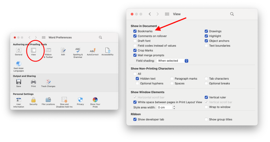Viewport: 270px width, 142px height.
Task: Go back using View window's back arrow
Action: click(x=150, y=14)
